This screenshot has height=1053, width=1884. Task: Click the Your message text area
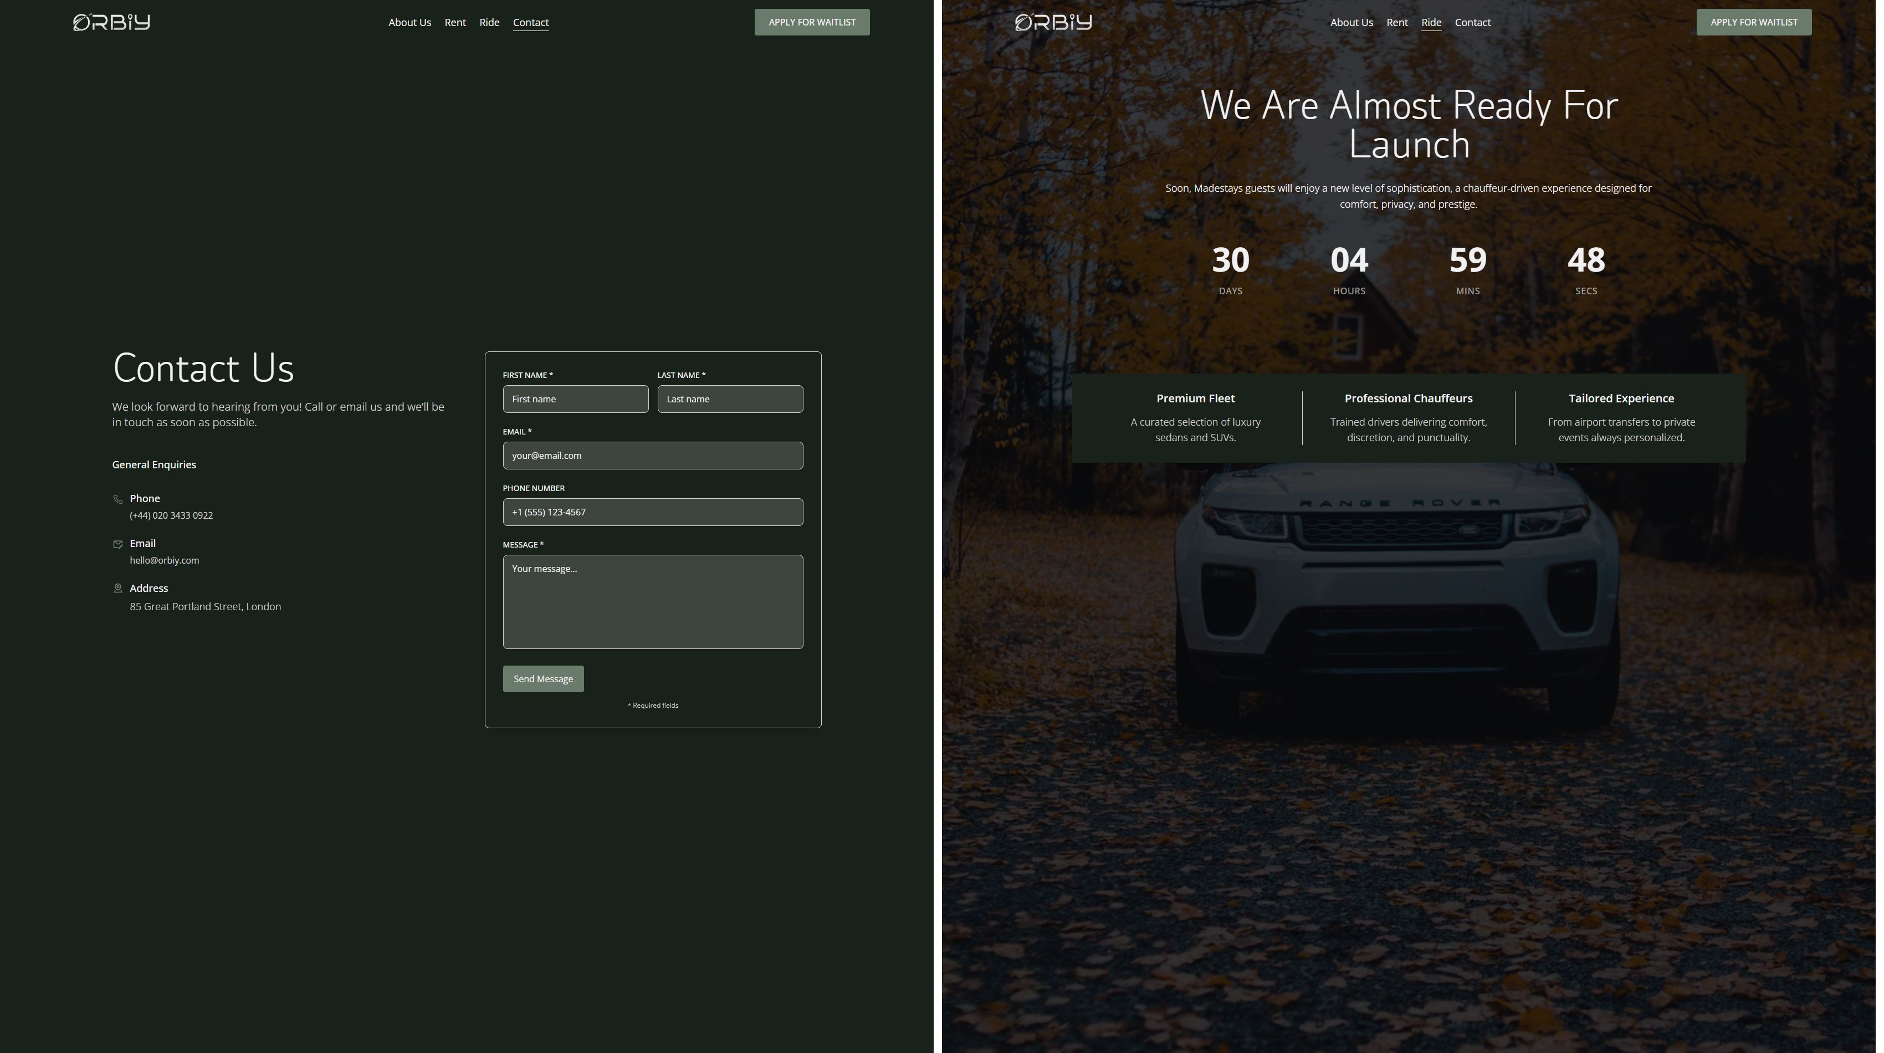pos(652,601)
